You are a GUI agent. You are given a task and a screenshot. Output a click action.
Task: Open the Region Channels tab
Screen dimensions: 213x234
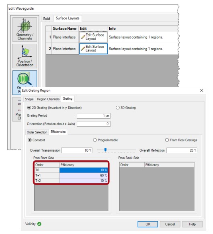pos(48,99)
